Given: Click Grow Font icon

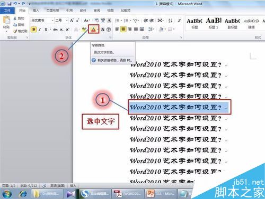Looking at the screenshot, I should (x=72, y=21).
